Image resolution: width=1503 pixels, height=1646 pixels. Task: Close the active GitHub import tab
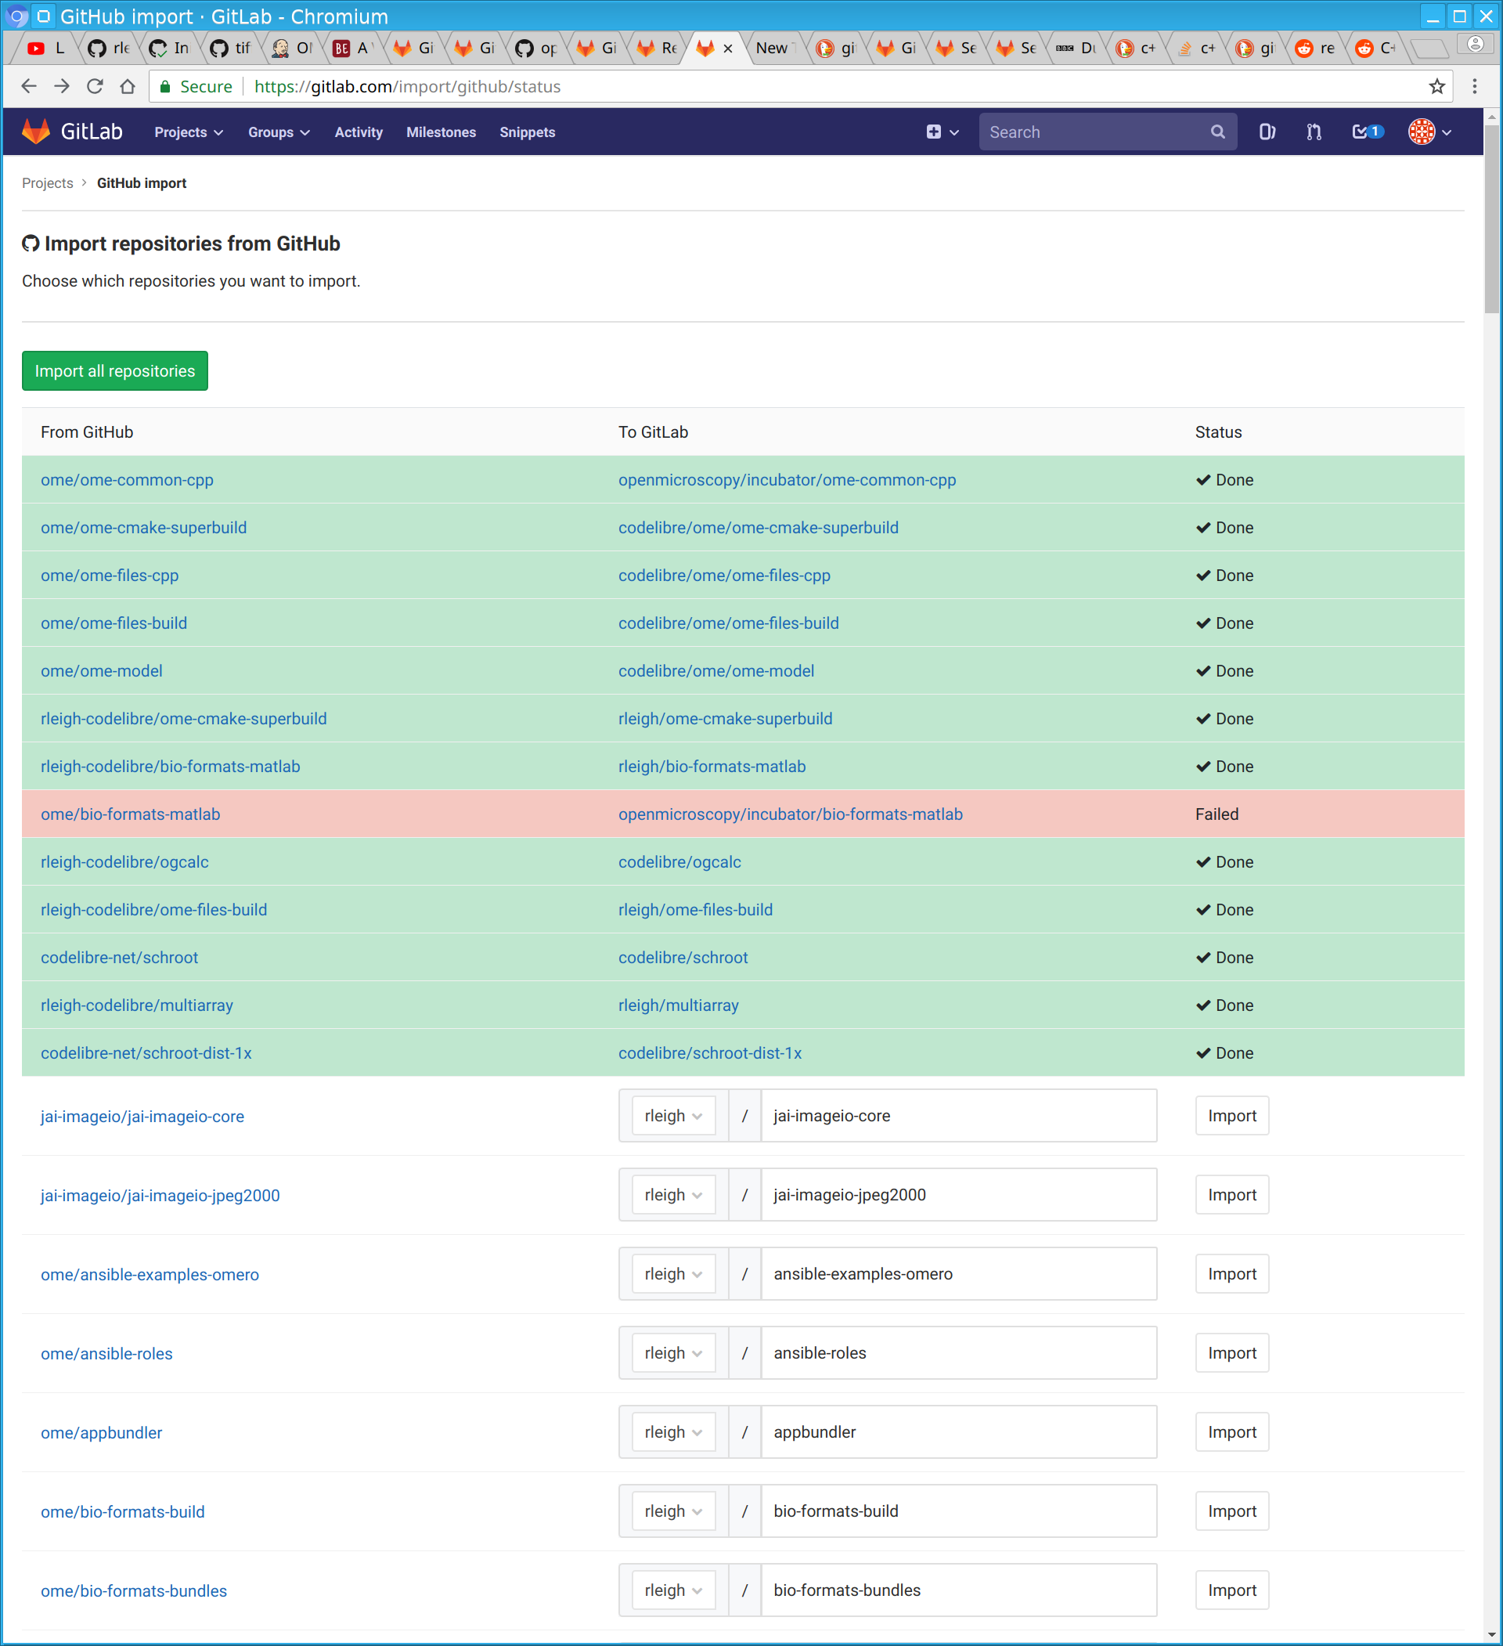(727, 49)
